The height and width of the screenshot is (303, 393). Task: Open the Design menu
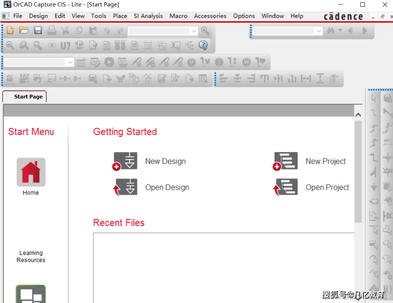(x=38, y=16)
